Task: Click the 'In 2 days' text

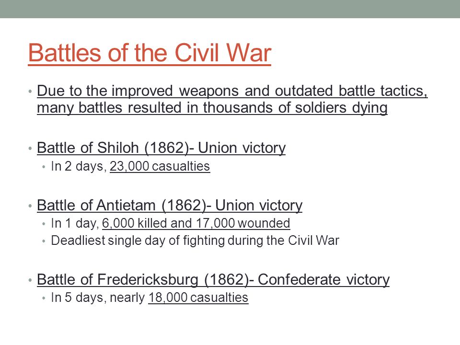Action: tap(77, 166)
